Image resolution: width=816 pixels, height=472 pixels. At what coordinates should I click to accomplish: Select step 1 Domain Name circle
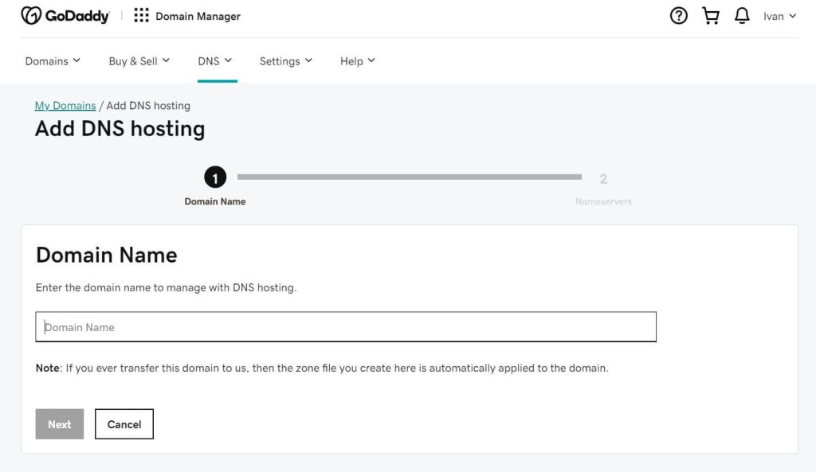point(215,177)
